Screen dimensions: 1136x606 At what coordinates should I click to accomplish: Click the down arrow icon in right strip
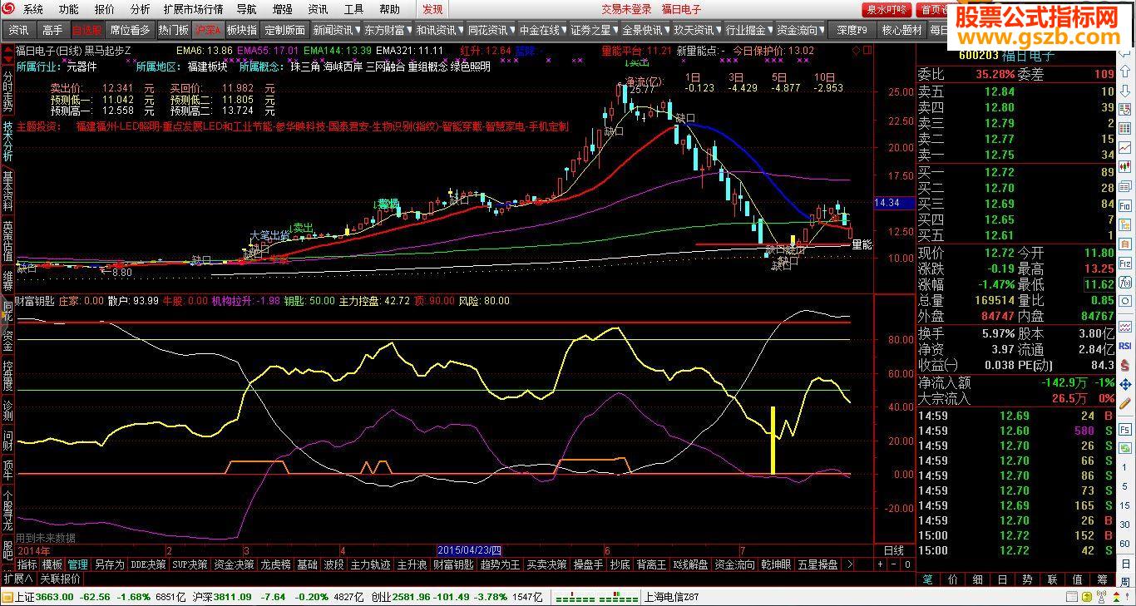tap(1124, 90)
